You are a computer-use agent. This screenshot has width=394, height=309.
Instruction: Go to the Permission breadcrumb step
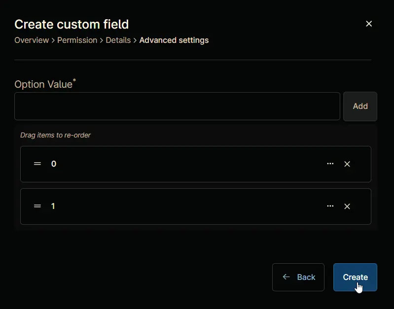[77, 40]
